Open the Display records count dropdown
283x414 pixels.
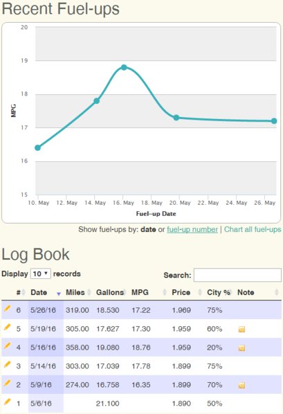[x=40, y=273]
